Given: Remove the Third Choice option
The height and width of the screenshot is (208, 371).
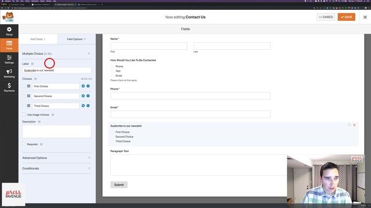Looking at the screenshot, I should pos(88,106).
